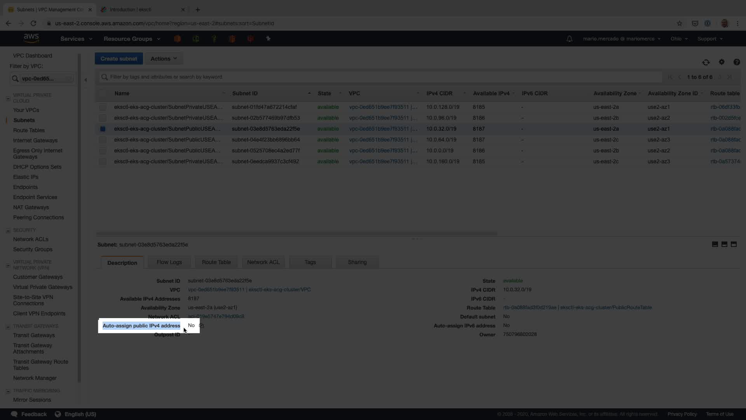Open the notifications bell icon
This screenshot has width=746, height=420.
569,39
